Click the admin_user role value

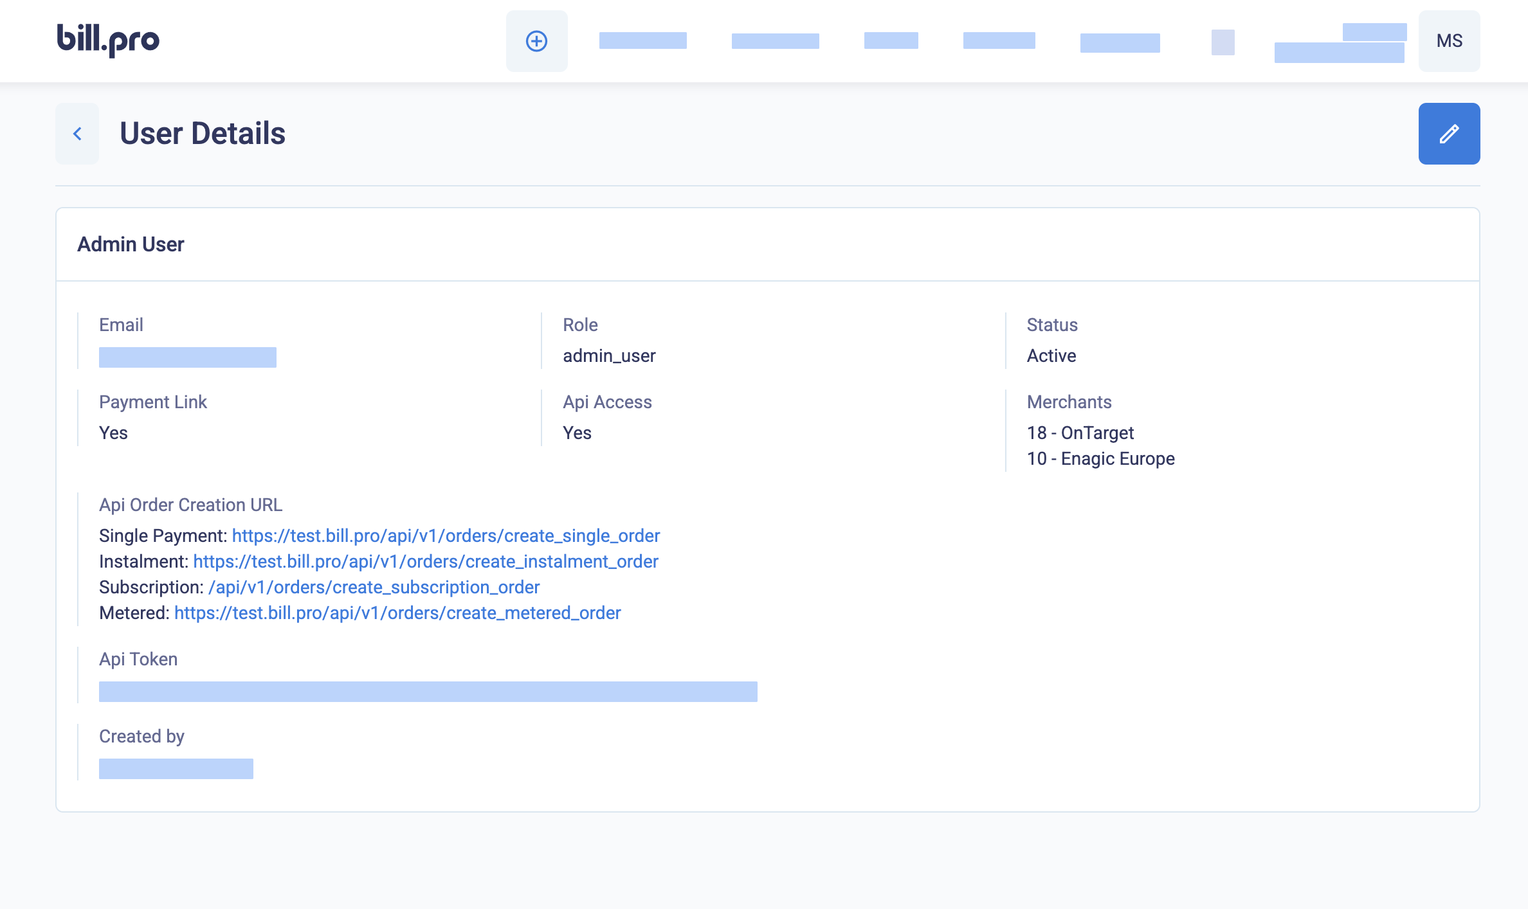[x=609, y=355]
